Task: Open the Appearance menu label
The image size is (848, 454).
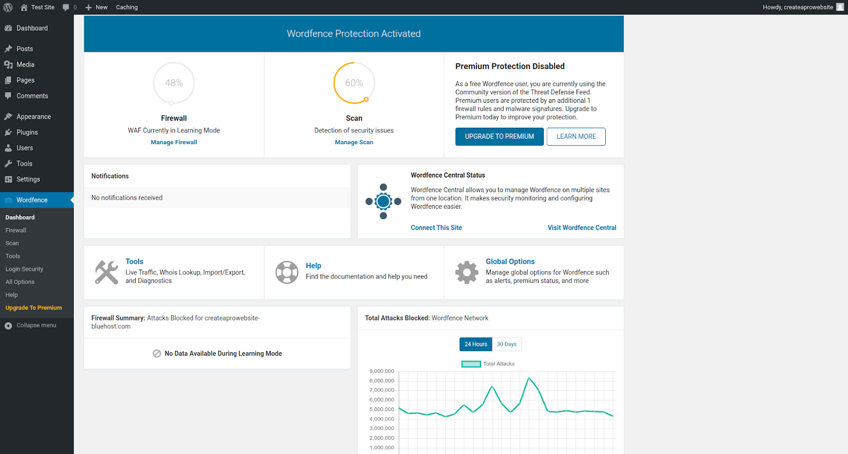Action: coord(34,117)
